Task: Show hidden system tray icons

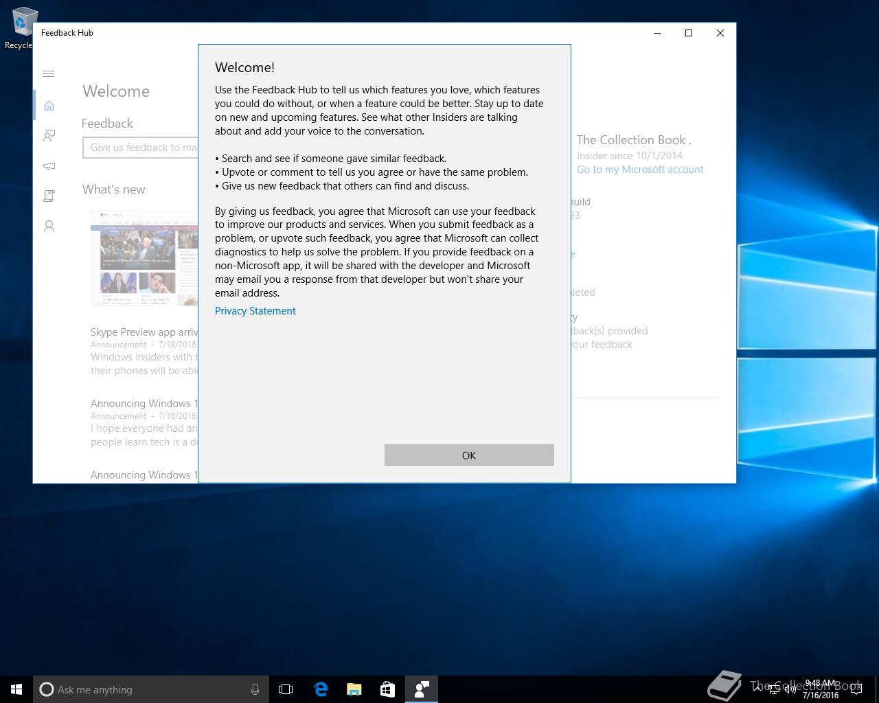Action: (x=757, y=689)
